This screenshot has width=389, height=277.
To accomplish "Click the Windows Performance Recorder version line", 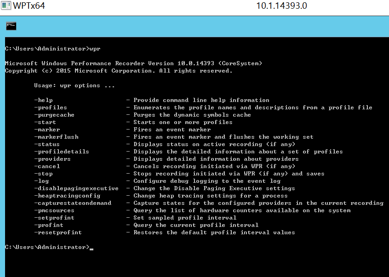I will (133, 63).
